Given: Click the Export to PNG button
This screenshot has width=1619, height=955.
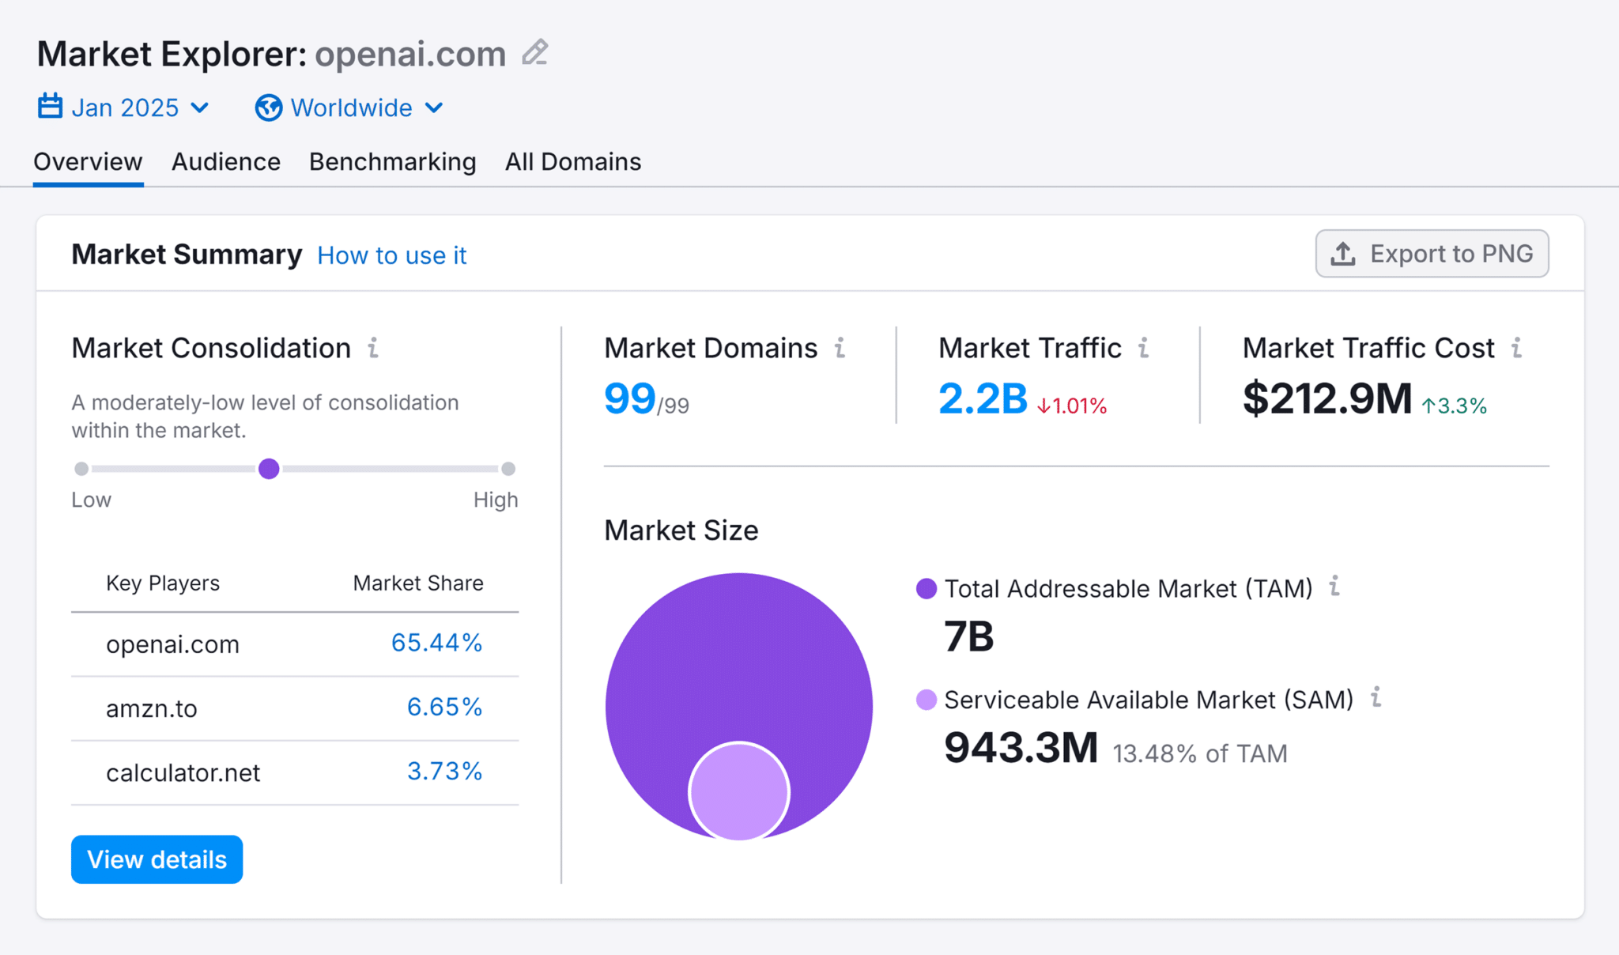Looking at the screenshot, I should pyautogui.click(x=1432, y=254).
